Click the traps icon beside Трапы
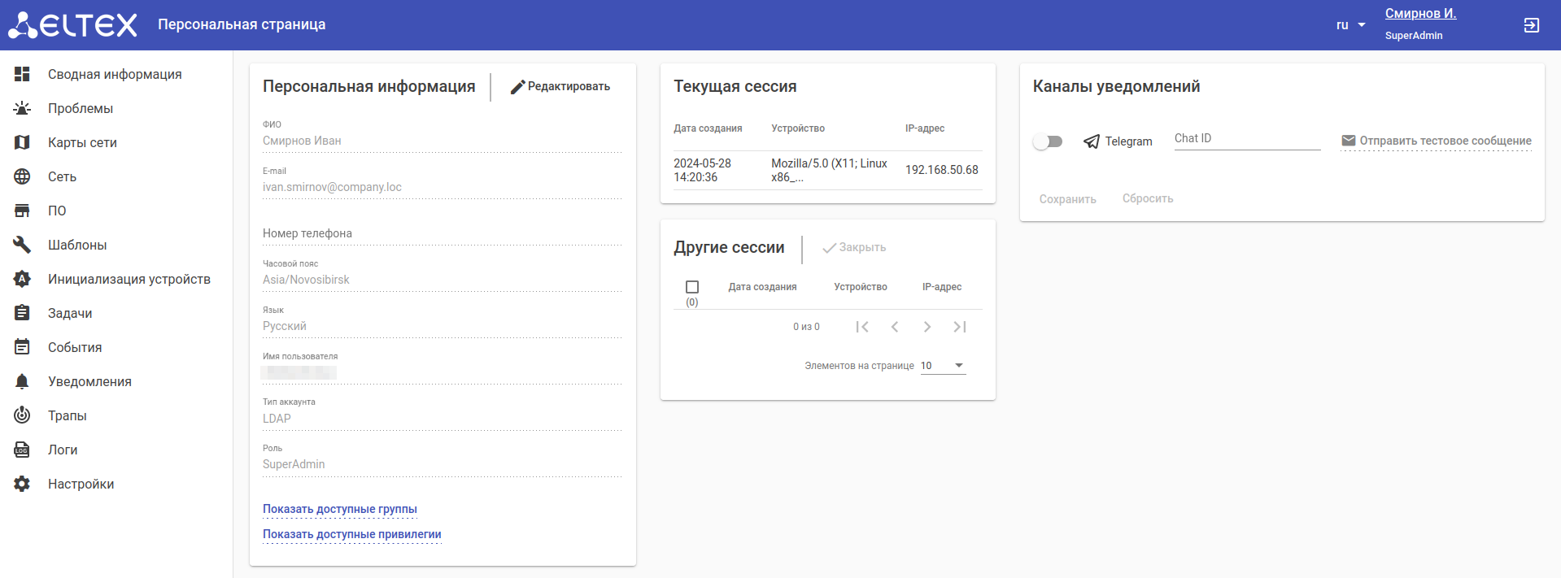Image resolution: width=1561 pixels, height=578 pixels. click(x=22, y=415)
